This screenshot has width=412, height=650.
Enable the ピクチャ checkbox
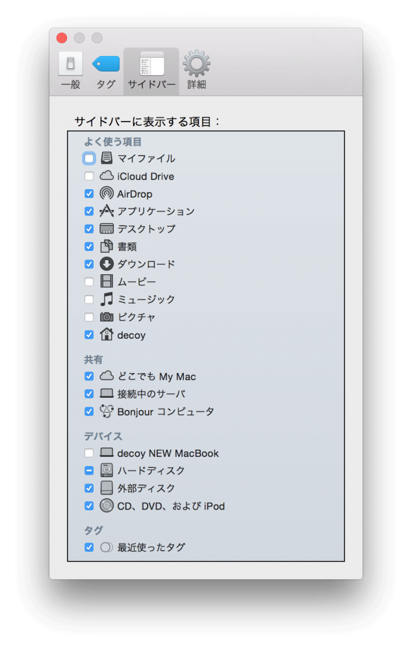tap(88, 317)
